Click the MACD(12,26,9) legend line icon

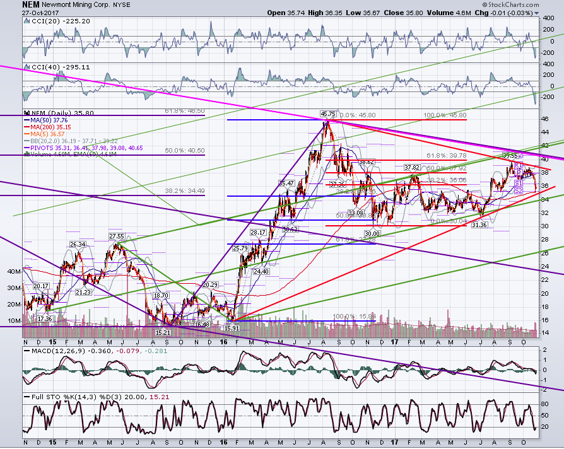(x=27, y=351)
